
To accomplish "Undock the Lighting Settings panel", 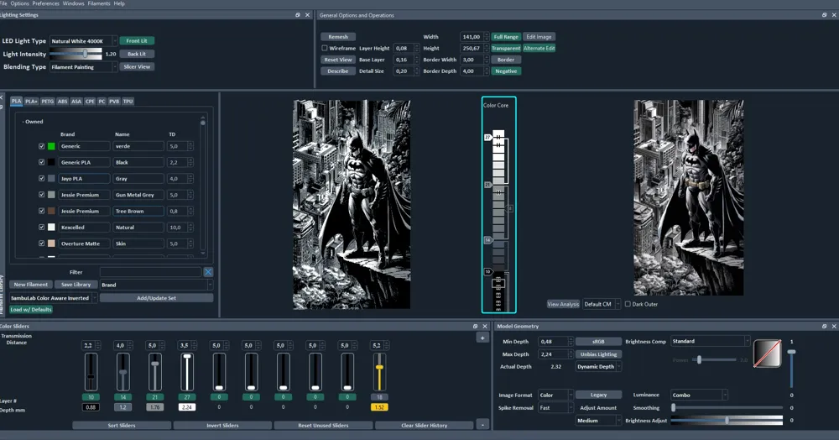I will (x=298, y=15).
